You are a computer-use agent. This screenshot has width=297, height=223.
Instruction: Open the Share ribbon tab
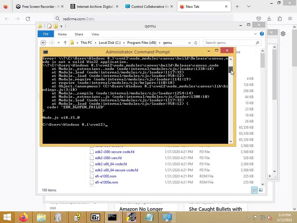[x=79, y=34]
